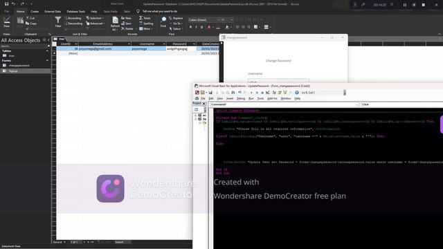Open the UserID column filter arrow

tap(75, 44)
